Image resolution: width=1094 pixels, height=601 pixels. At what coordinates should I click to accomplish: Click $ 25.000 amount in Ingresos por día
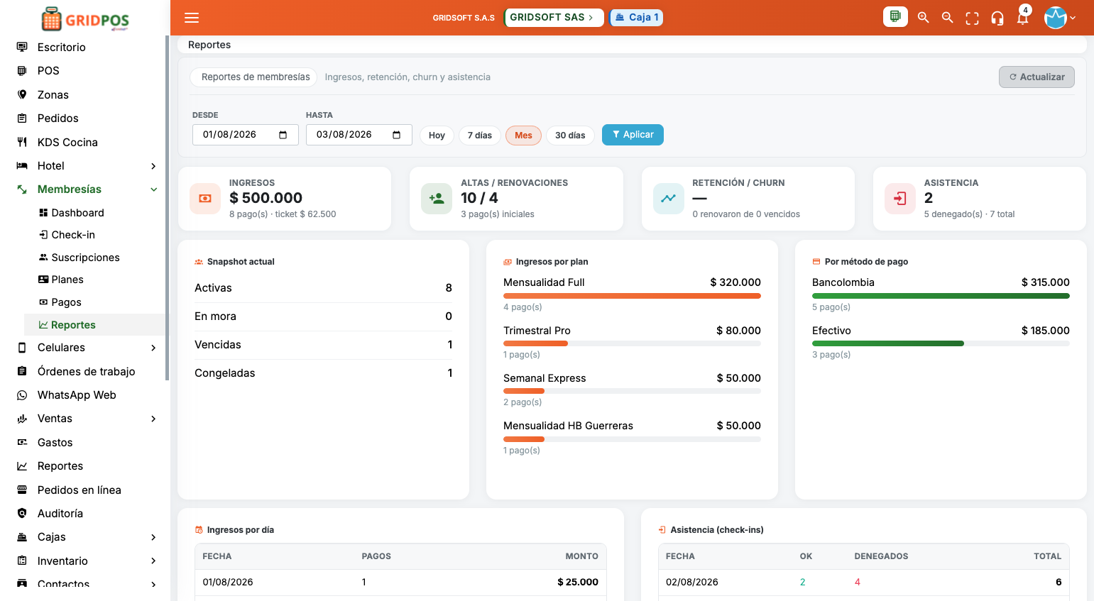tap(578, 582)
